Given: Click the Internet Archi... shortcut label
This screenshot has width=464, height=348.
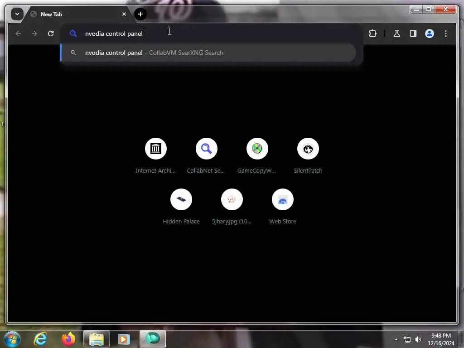Looking at the screenshot, I should click(155, 171).
